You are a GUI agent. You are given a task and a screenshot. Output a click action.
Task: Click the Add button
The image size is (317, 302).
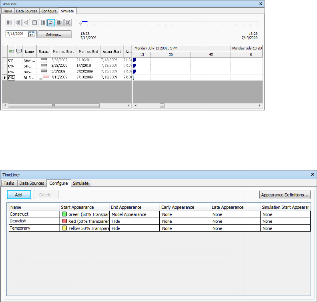click(19, 195)
